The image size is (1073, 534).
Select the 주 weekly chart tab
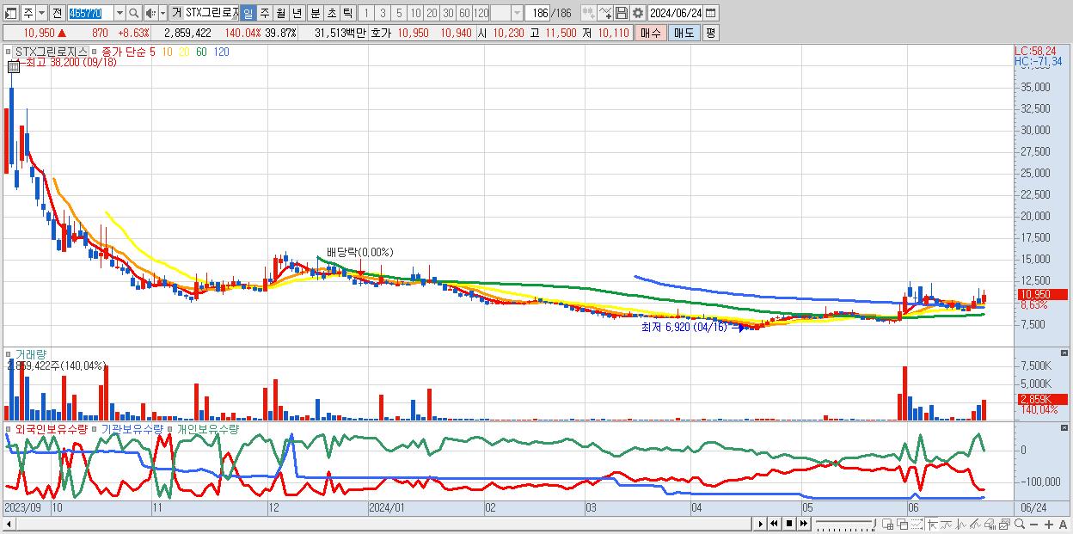(x=264, y=13)
